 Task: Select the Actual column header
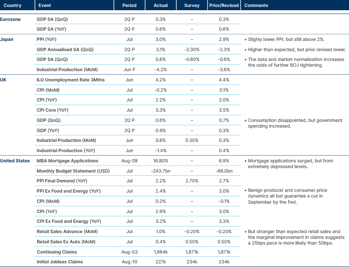click(161, 6)
